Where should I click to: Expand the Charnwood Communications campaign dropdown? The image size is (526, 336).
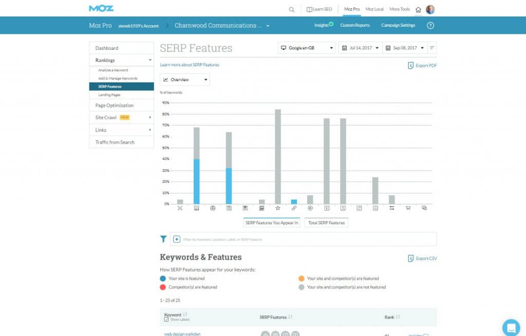(268, 26)
